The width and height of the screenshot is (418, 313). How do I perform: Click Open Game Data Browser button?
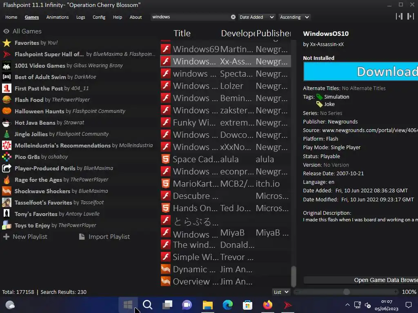(361, 280)
